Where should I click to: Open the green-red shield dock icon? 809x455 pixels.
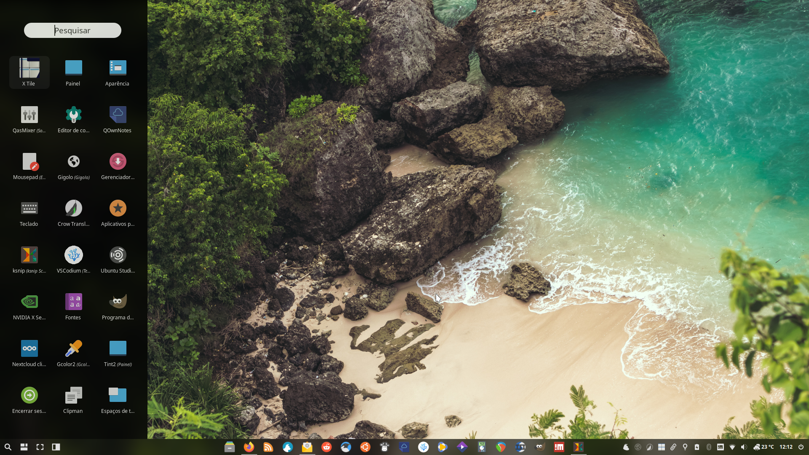501,447
